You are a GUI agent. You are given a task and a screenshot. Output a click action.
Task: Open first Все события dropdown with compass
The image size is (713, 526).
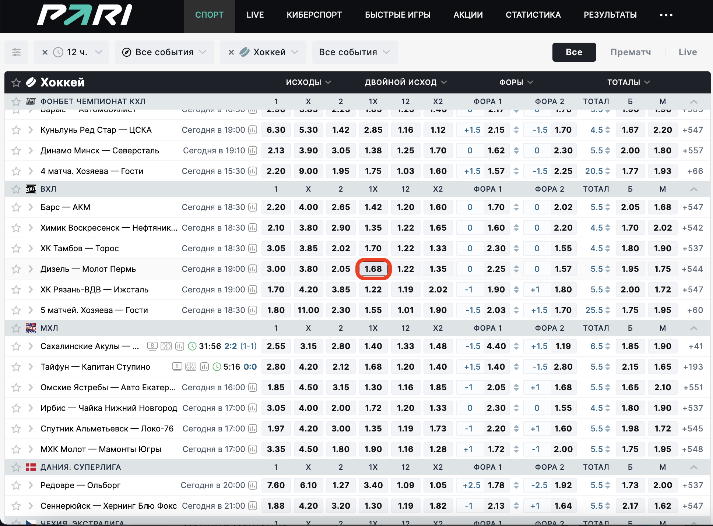tap(165, 52)
